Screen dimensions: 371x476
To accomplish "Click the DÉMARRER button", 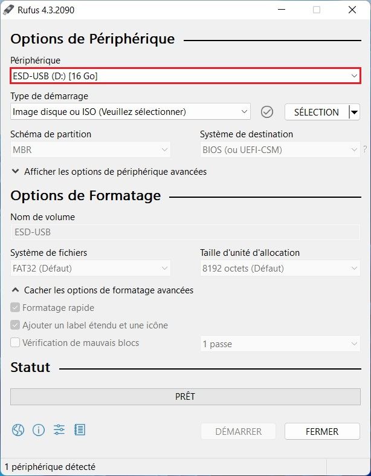I will pos(238,431).
